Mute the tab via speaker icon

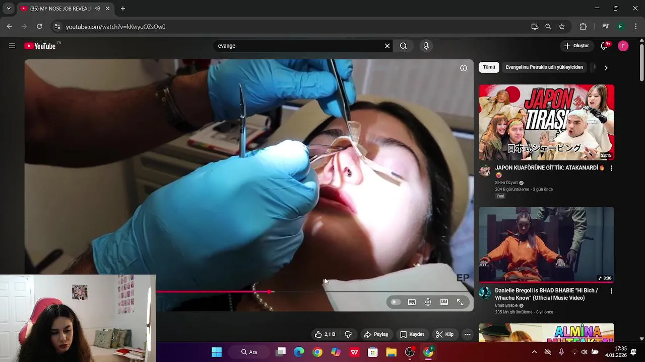(97, 9)
